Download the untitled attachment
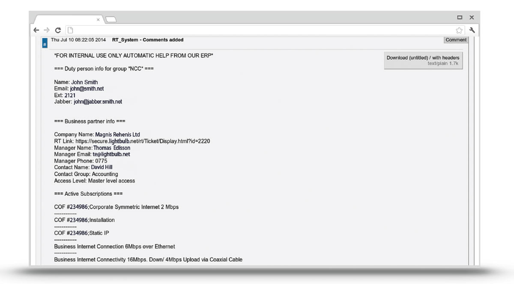Image resolution: width=514 pixels, height=284 pixels. click(x=407, y=58)
